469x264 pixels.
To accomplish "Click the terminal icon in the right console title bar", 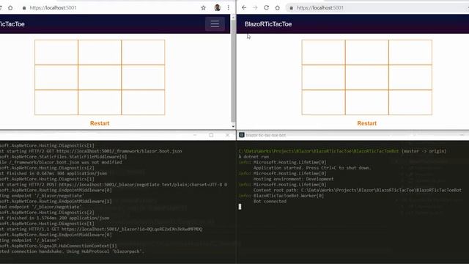I will (x=241, y=135).
